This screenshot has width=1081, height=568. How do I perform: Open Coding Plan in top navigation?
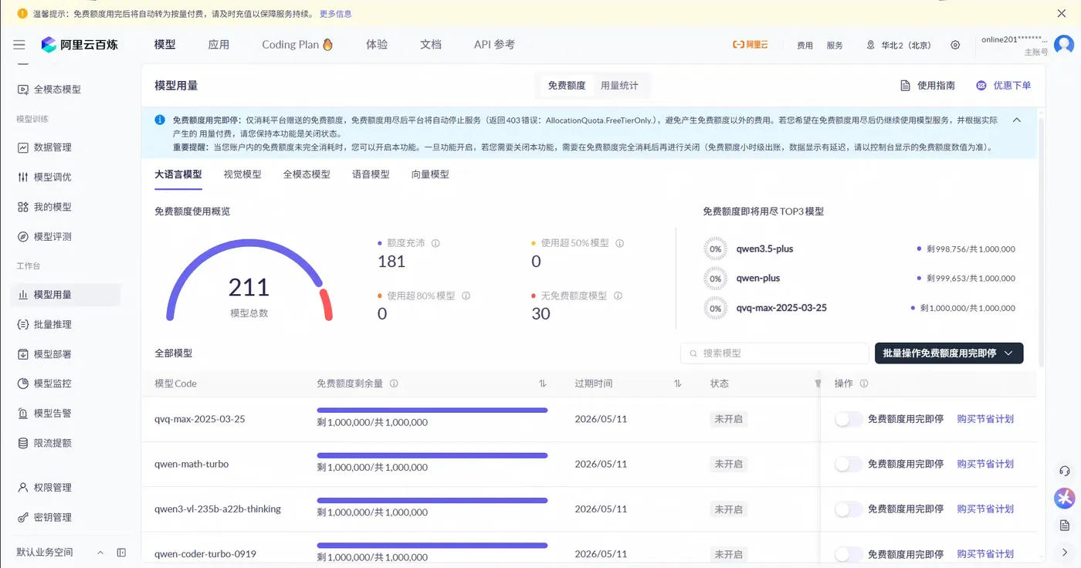coord(297,45)
